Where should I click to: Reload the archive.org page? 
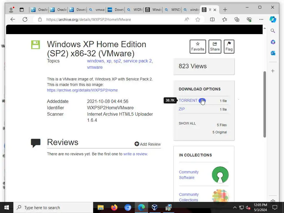25,19
